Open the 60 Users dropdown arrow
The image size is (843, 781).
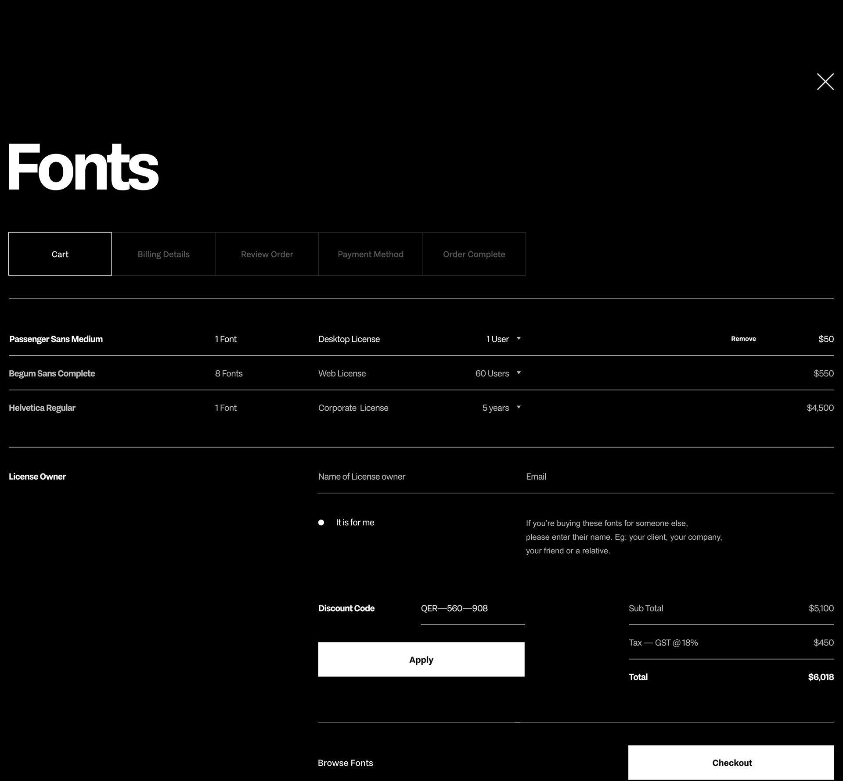tap(519, 373)
